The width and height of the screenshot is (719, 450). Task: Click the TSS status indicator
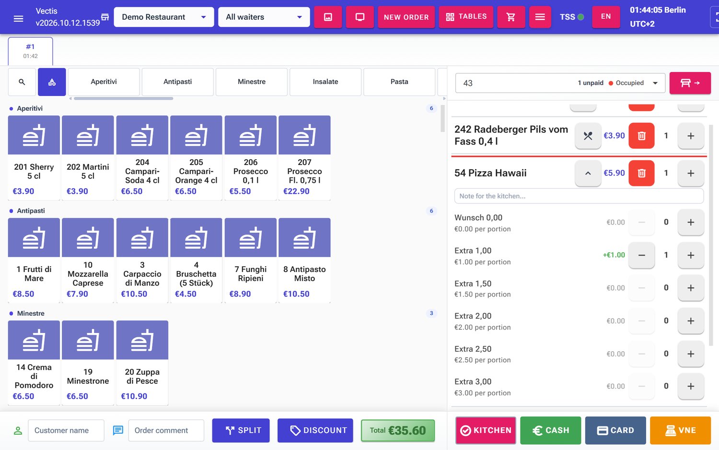click(571, 17)
